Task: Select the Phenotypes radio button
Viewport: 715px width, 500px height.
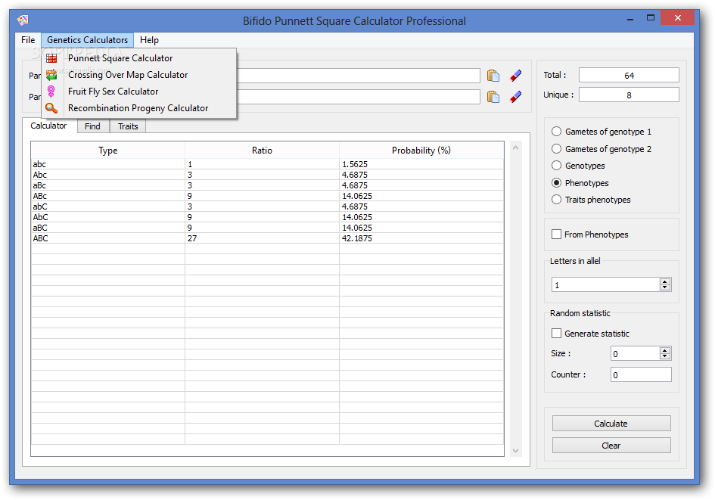Action: pyautogui.click(x=556, y=183)
